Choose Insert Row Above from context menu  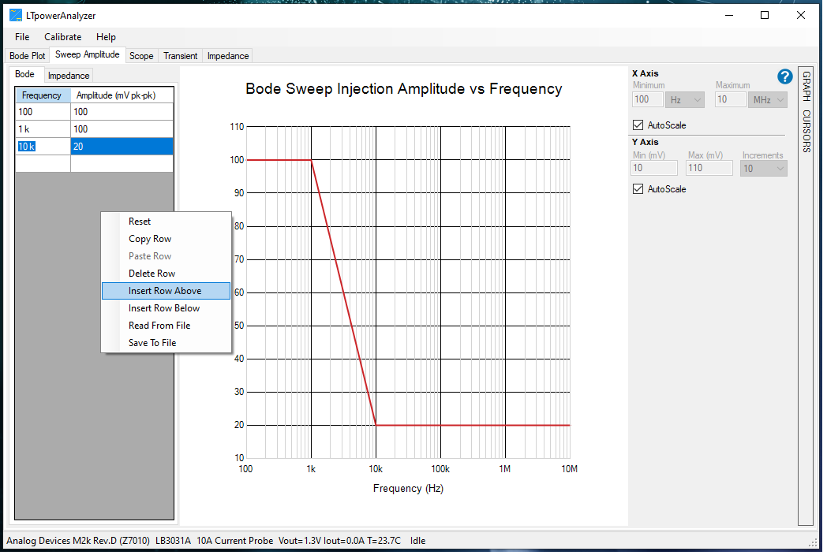pyautogui.click(x=166, y=291)
